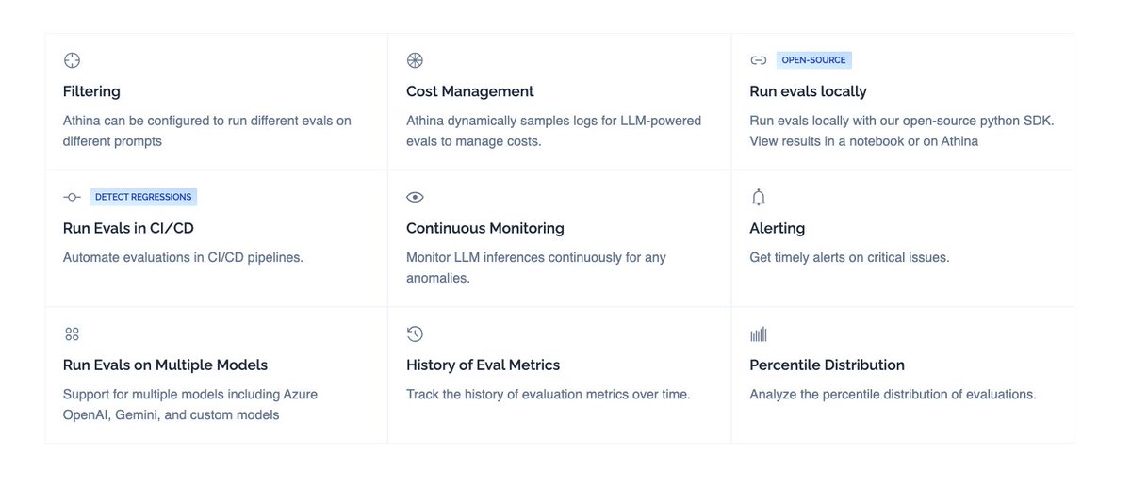Viewport: 1131px width, 487px height.
Task: Click the text 'Automate evaluations in CI/CD pipelines.'
Action: 183,257
